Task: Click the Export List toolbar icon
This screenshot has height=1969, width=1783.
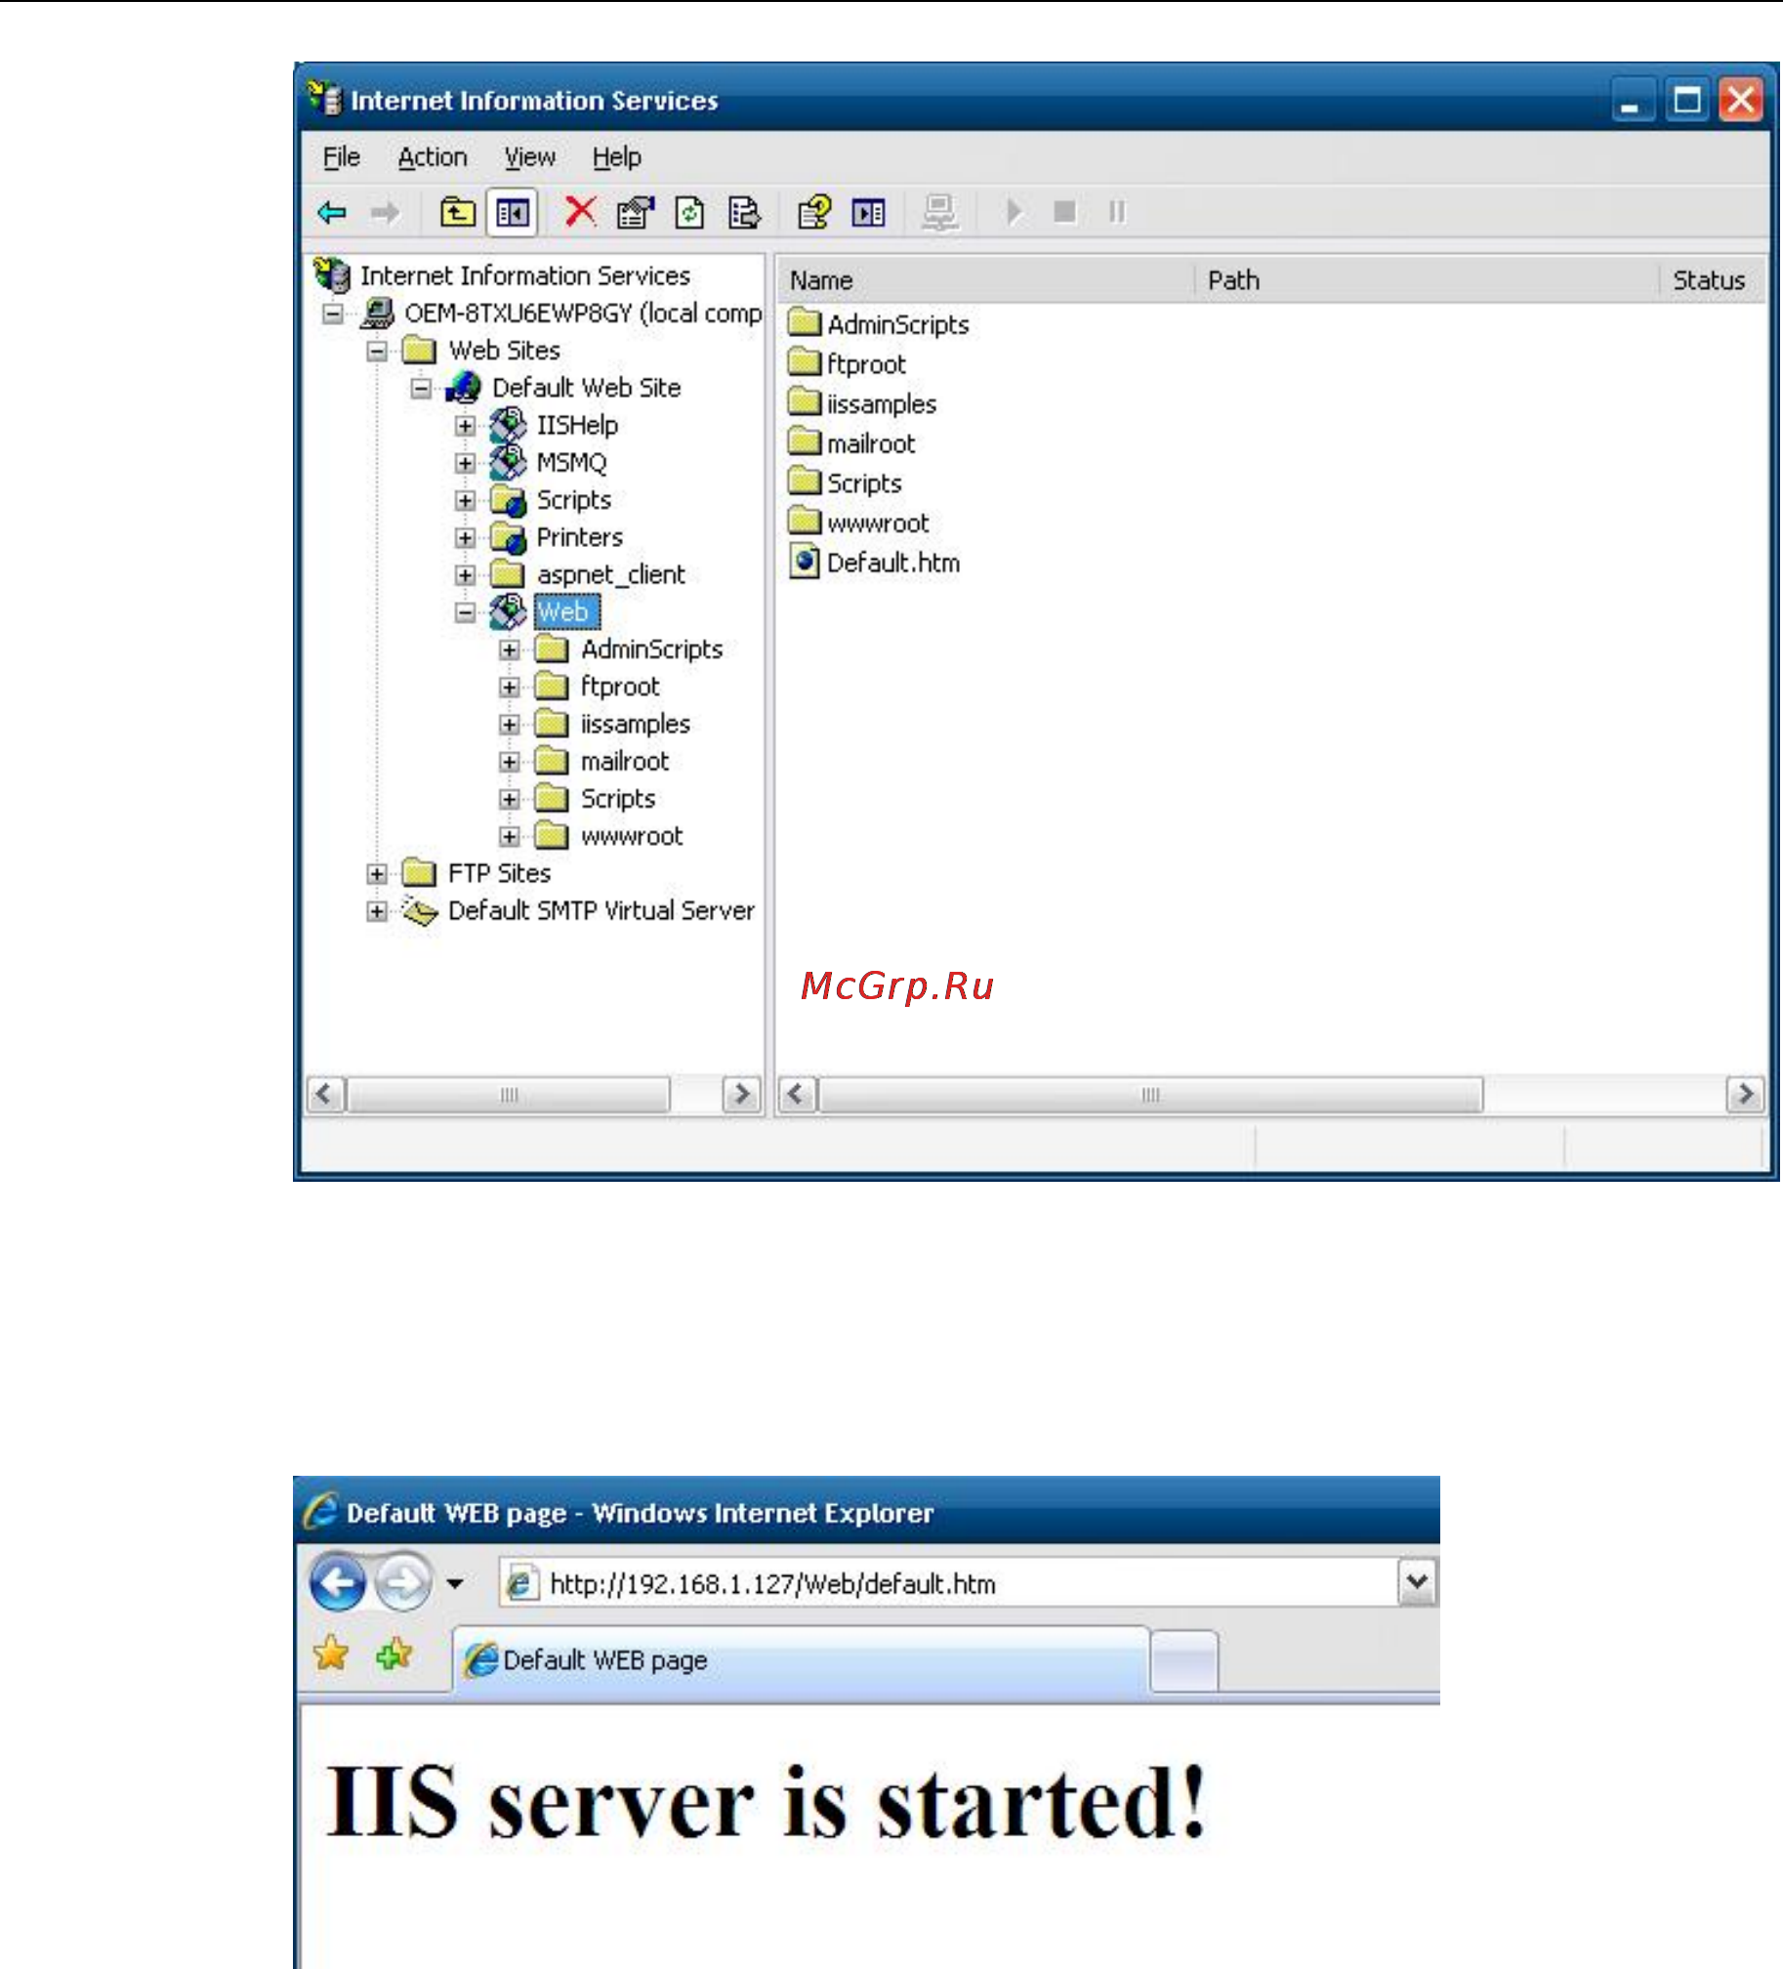Action: [744, 212]
